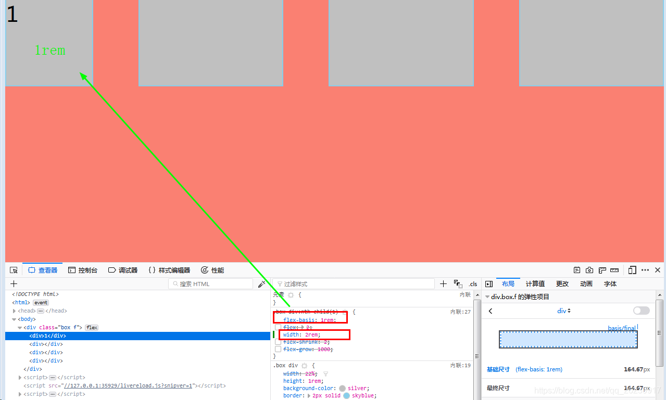The height and width of the screenshot is (400, 666).
Task: Toggle the pseudo-class states icon
Action: pyautogui.click(x=458, y=284)
